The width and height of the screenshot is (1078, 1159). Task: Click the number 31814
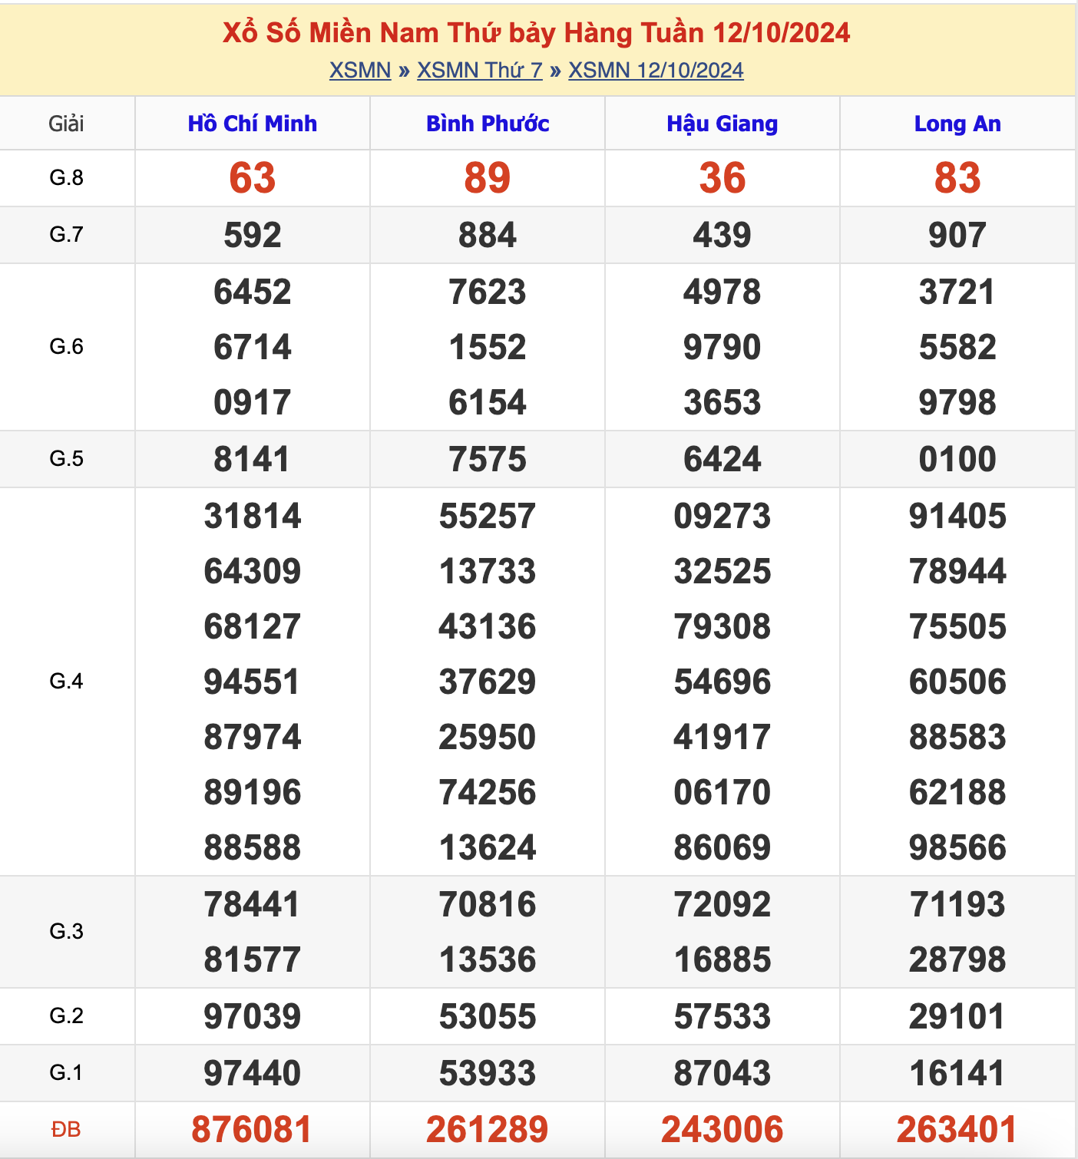(x=253, y=516)
